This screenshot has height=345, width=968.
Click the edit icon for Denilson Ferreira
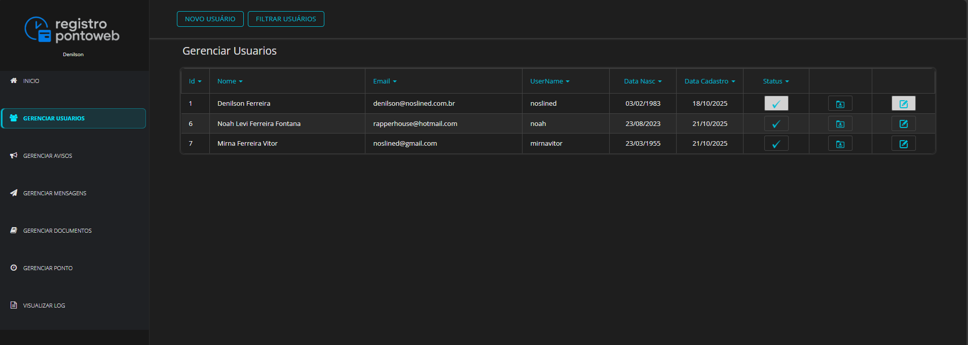click(x=903, y=104)
